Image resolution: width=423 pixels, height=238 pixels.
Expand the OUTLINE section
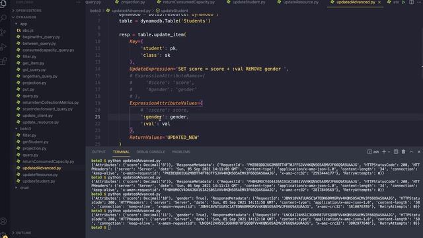point(23,233)
